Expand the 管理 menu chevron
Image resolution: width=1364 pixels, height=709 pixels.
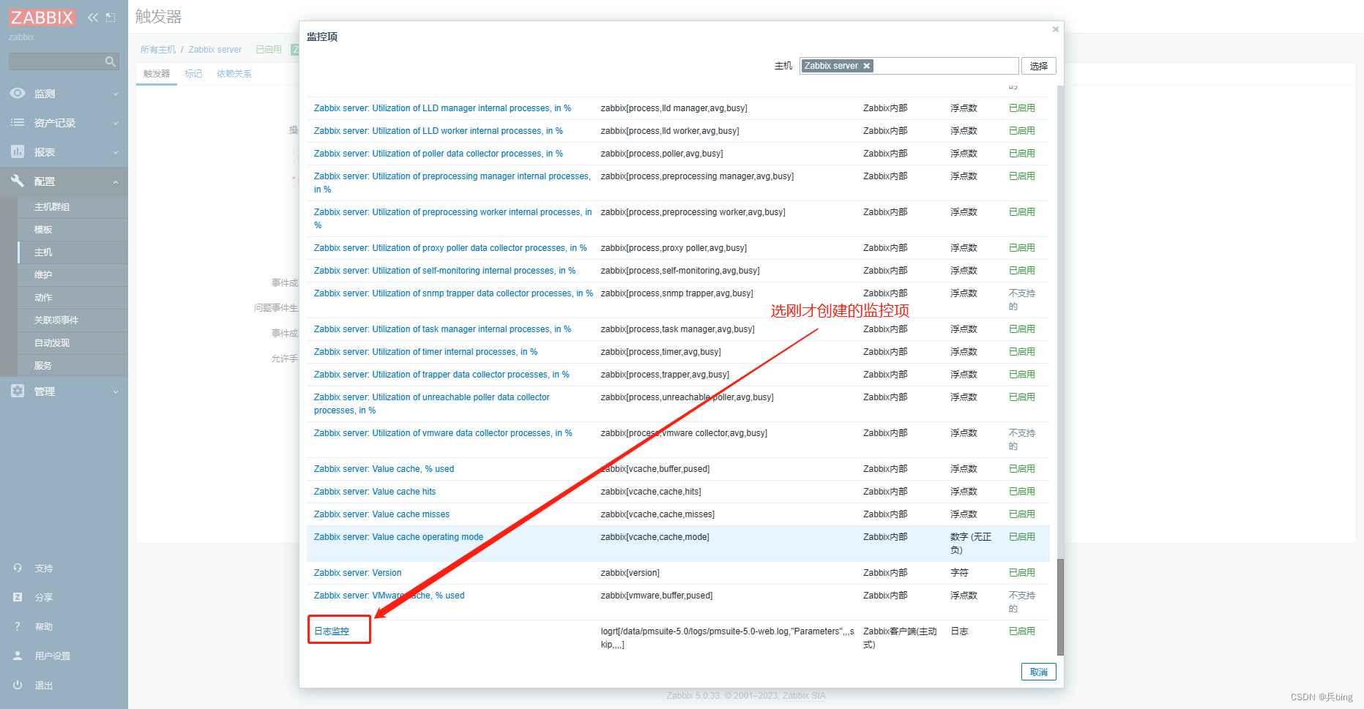coord(116,392)
